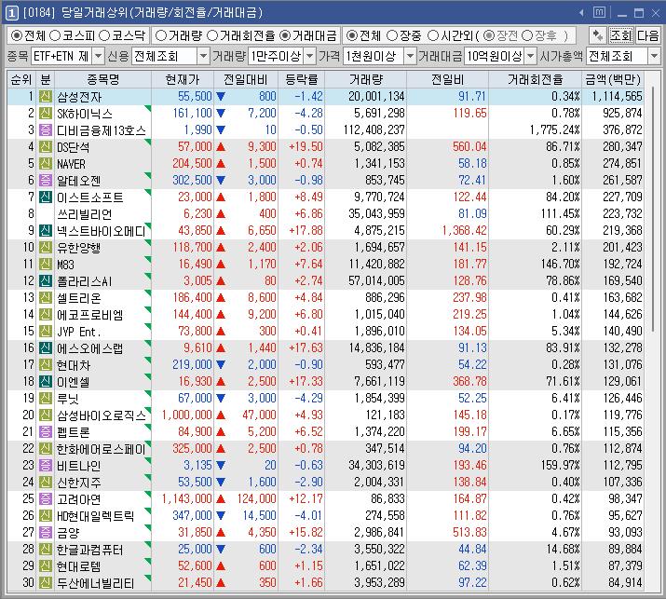Sort by the 순위 column header
This screenshot has width=666, height=599.
tap(21, 79)
